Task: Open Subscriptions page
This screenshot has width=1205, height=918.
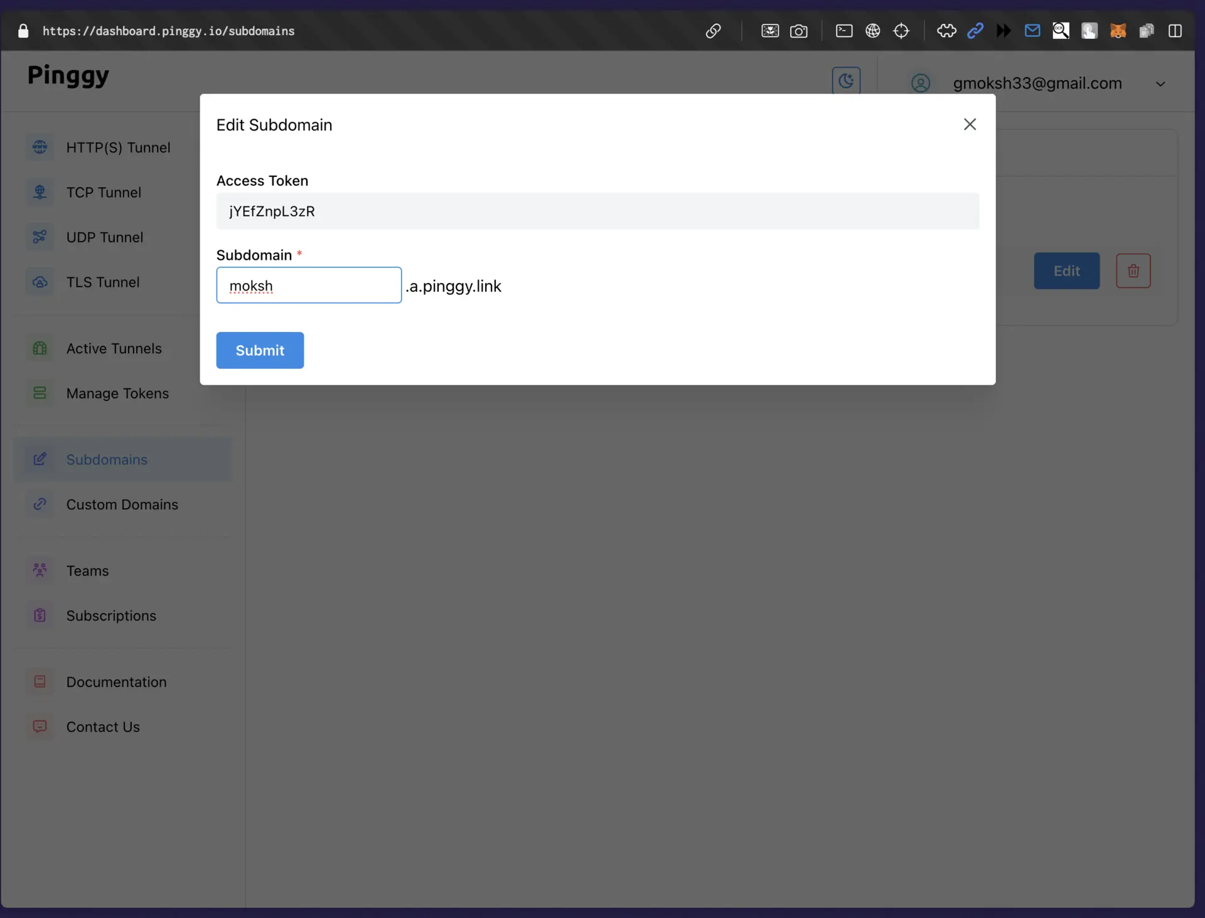Action: coord(122,616)
